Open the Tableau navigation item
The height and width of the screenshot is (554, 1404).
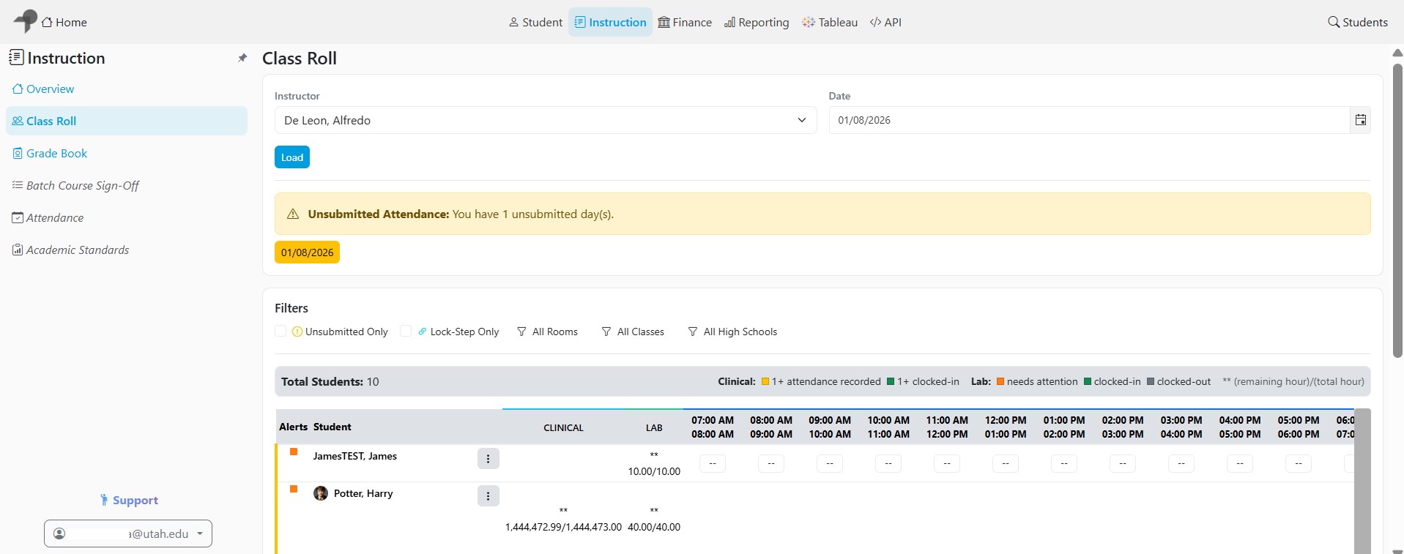(x=830, y=22)
